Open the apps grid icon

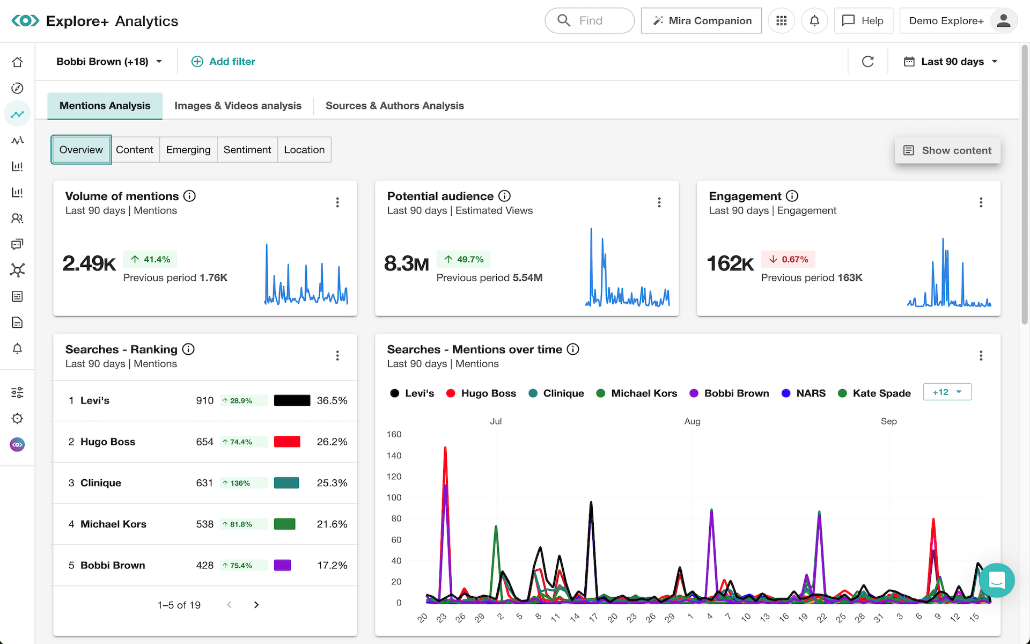click(781, 21)
